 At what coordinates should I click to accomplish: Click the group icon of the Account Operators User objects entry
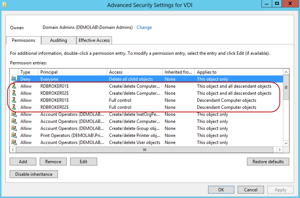[x=14, y=142]
